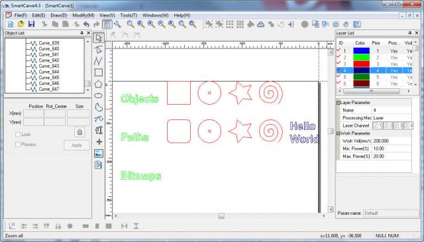The height and width of the screenshot is (242, 424).
Task: Pick the ellipse drawing tool
Action: tap(99, 95)
